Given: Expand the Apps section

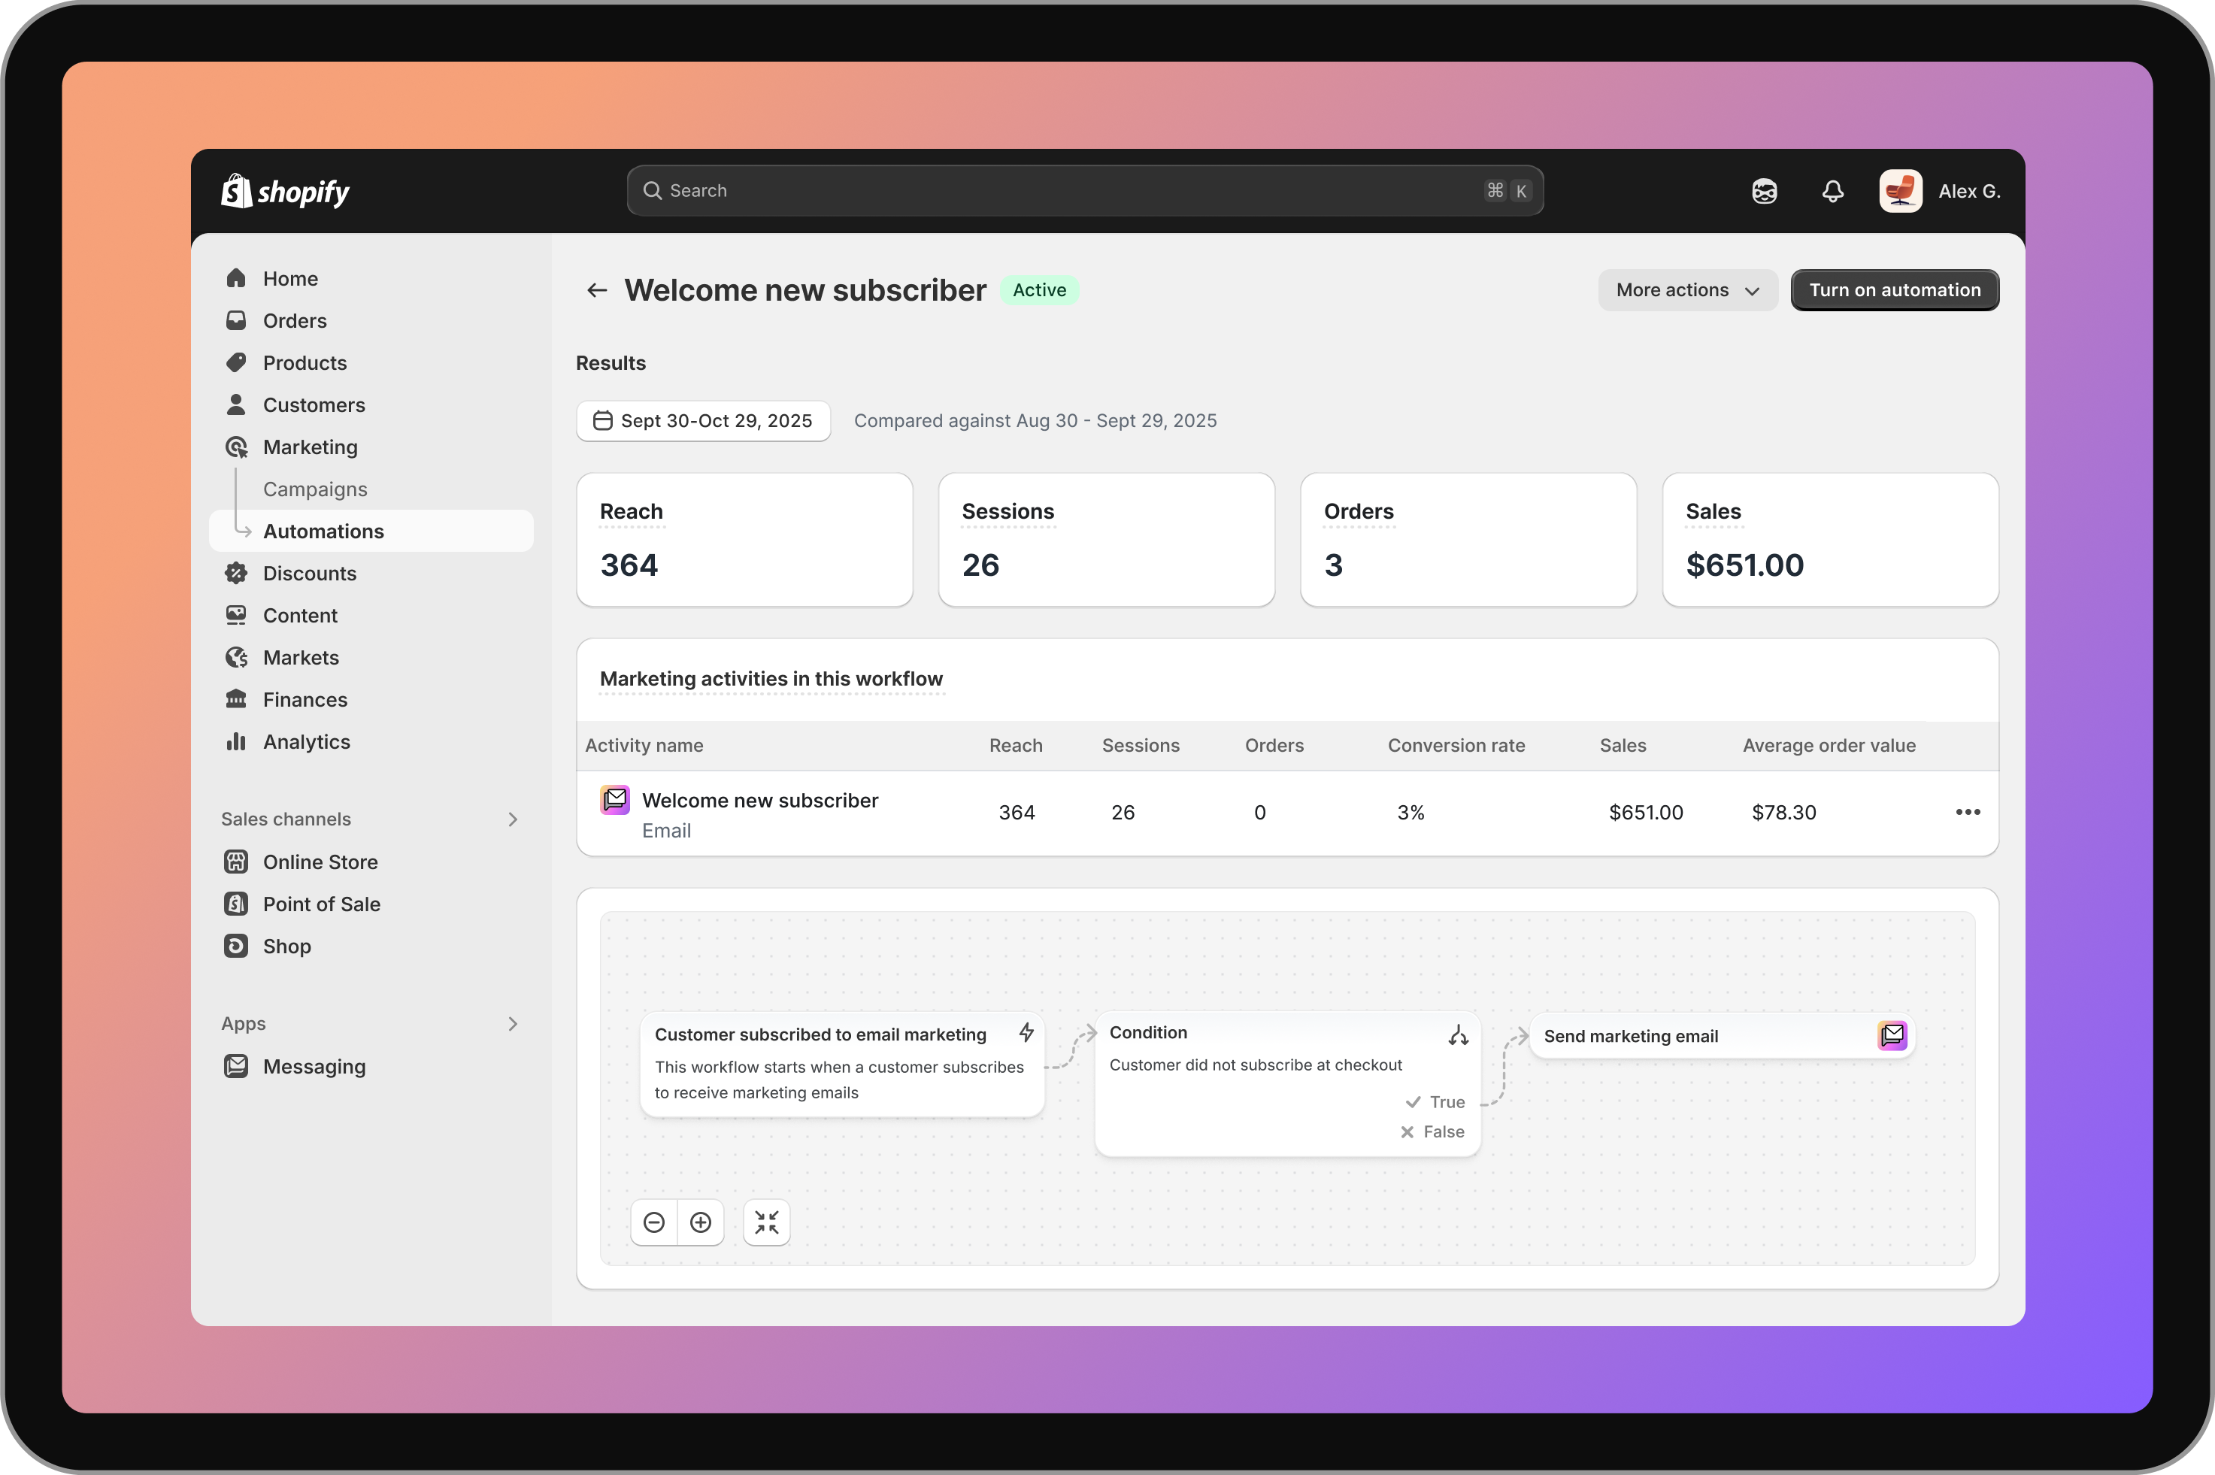Looking at the screenshot, I should (x=513, y=1023).
